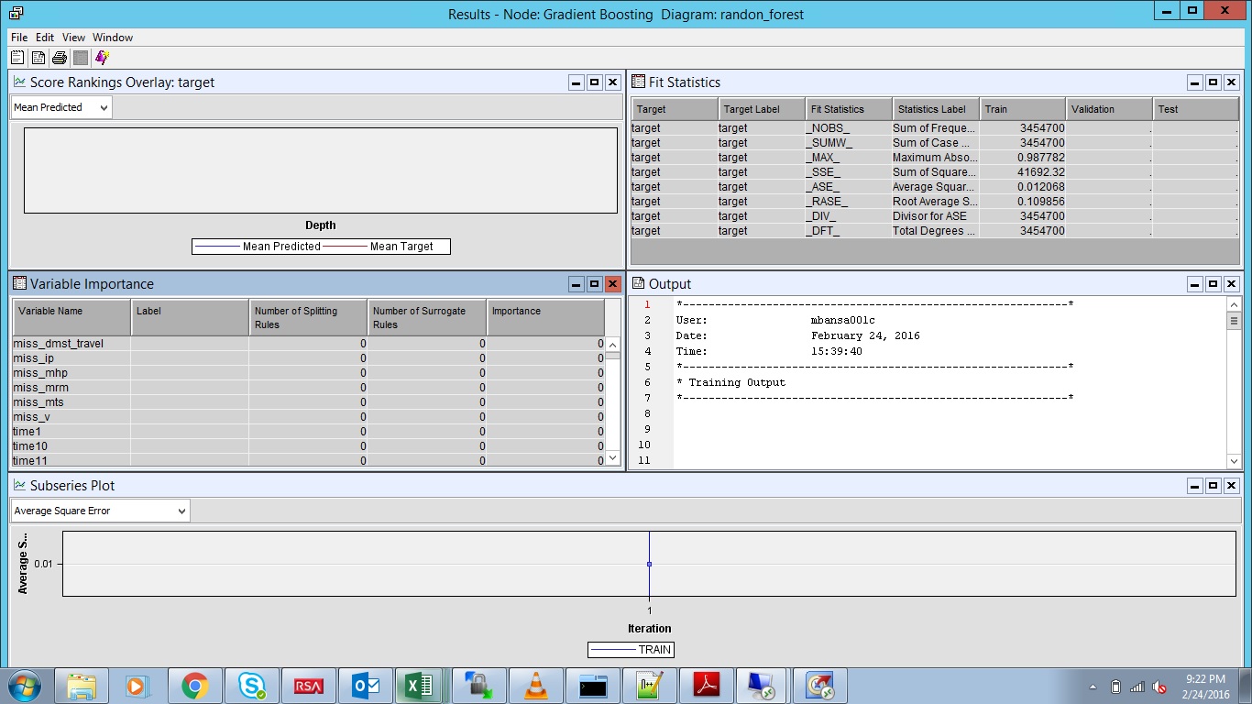Screen dimensions: 1252x704
Task: Click the first notepad toolbar icon
Action: pyautogui.click(x=17, y=58)
